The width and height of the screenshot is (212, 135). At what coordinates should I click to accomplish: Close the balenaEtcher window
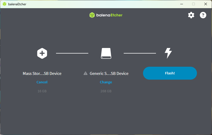[x=206, y=4]
